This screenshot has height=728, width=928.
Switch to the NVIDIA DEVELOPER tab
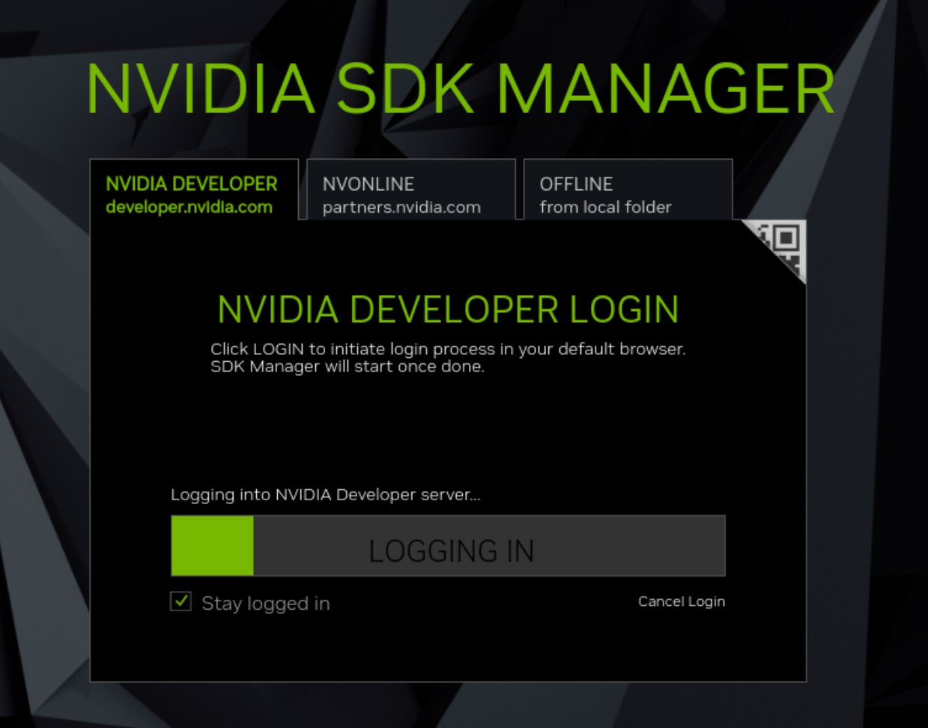click(194, 189)
